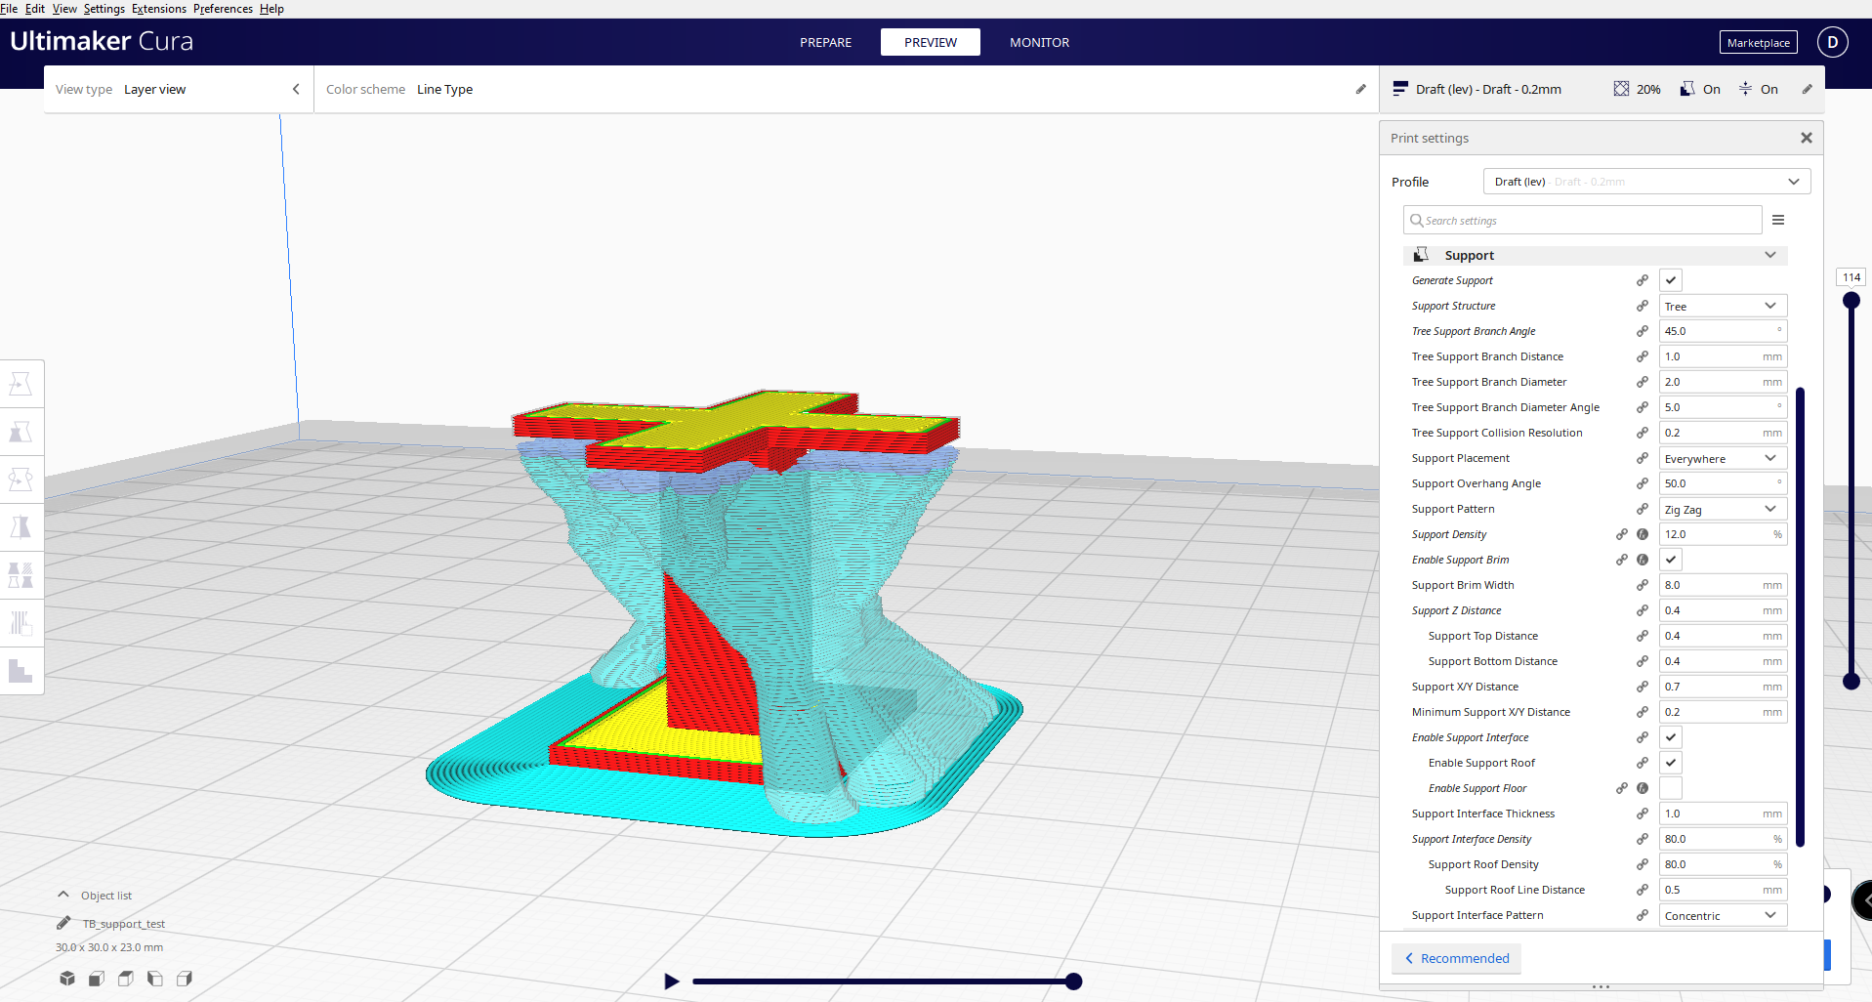Open settings visibility hamburger menu
This screenshot has width=1872, height=1002.
(1778, 221)
